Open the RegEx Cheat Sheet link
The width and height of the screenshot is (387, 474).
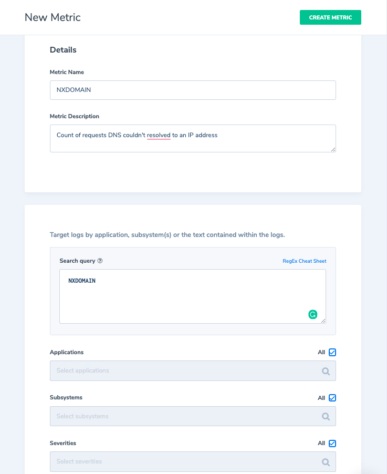tap(304, 261)
